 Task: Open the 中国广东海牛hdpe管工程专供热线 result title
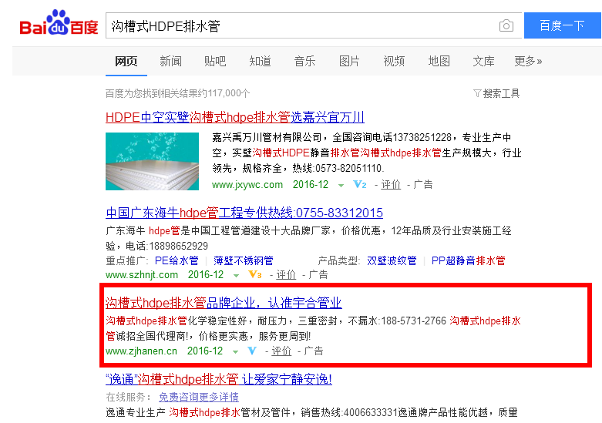[244, 213]
